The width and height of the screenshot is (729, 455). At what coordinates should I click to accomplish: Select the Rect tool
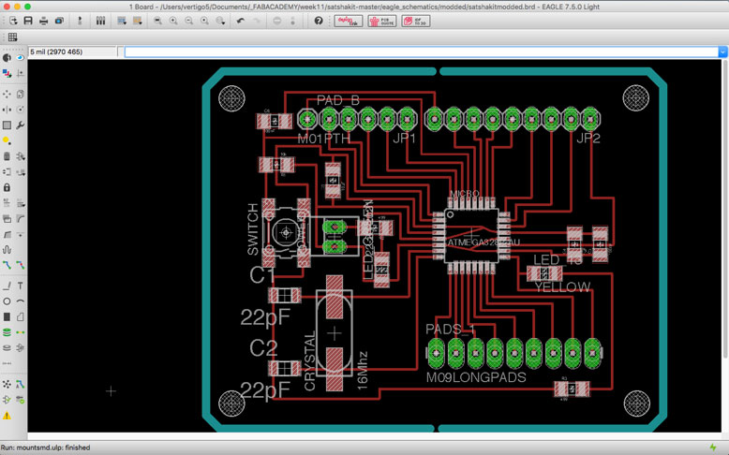(x=7, y=317)
